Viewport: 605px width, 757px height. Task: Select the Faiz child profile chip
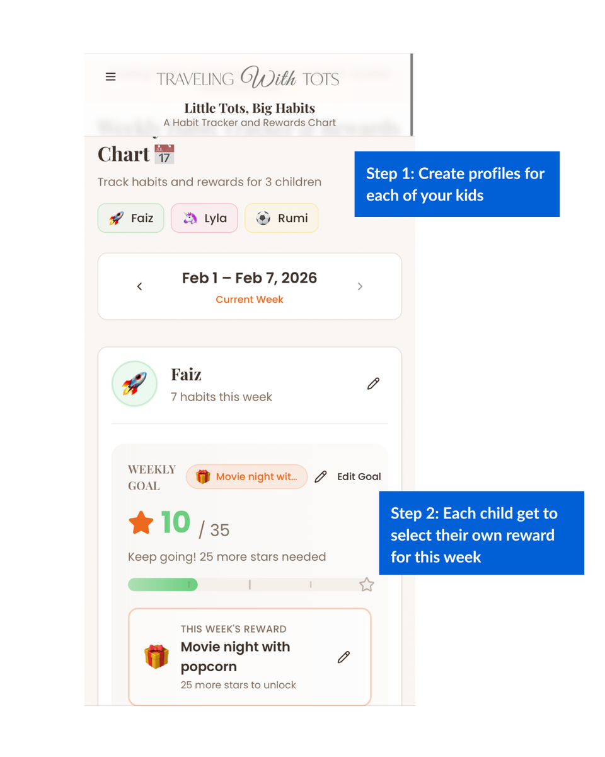coord(130,218)
